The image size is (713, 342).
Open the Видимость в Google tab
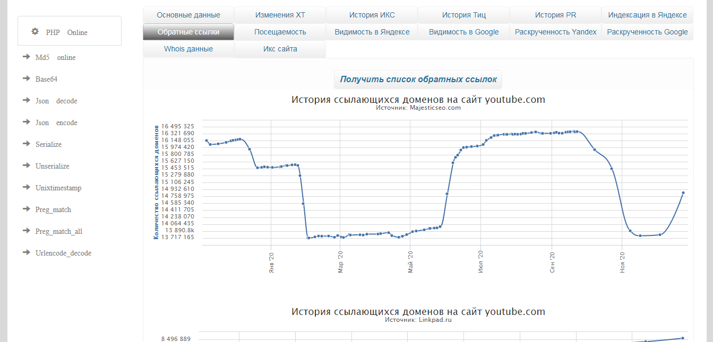464,32
